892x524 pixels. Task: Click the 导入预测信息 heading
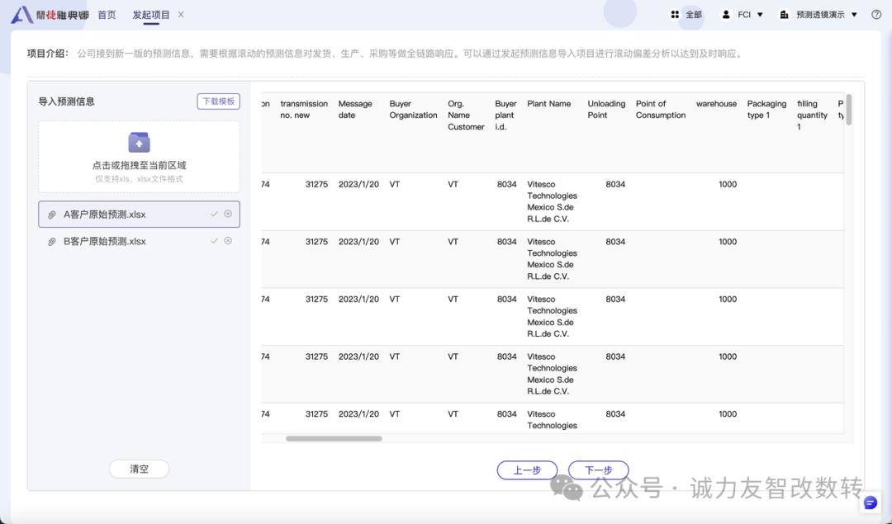click(67, 101)
